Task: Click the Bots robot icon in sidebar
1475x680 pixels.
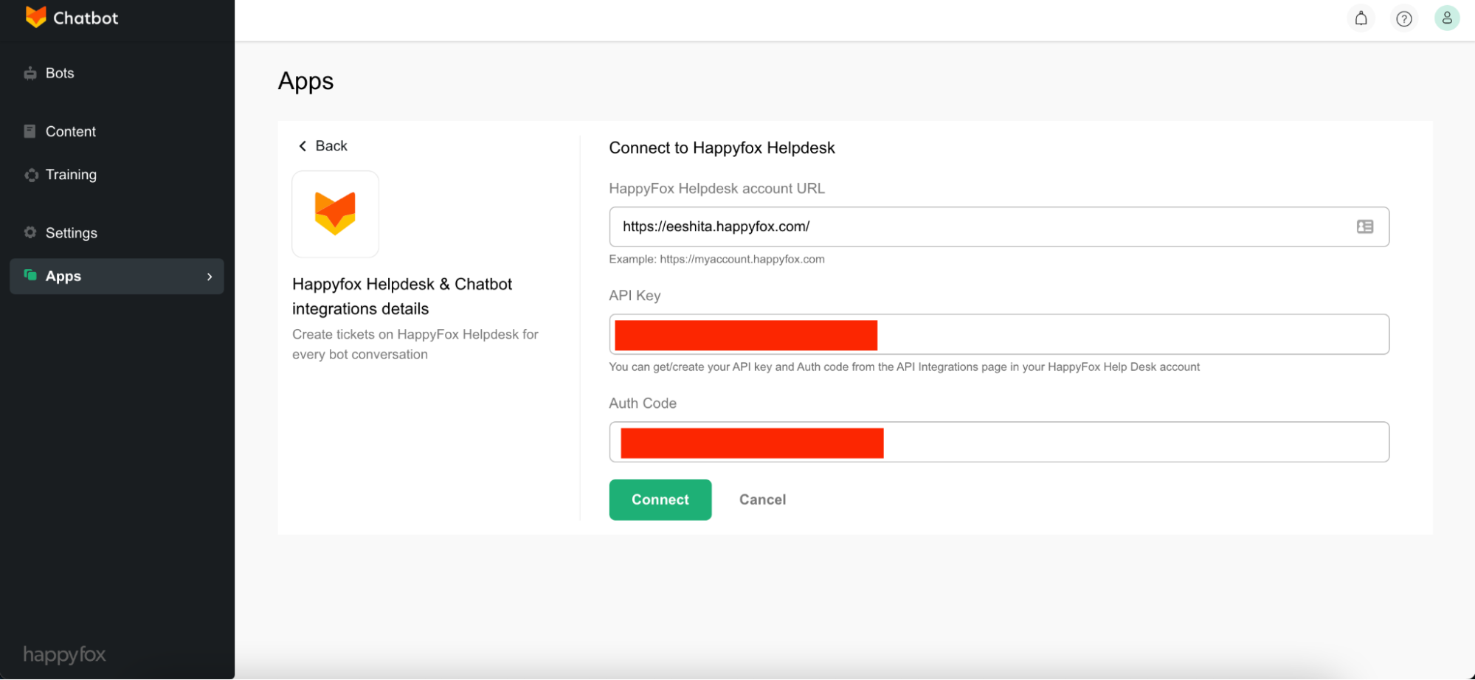Action: pos(30,73)
